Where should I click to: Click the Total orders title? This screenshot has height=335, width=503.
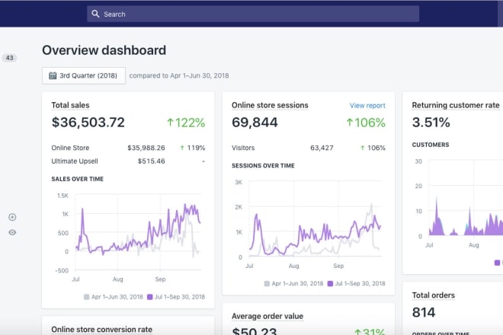coord(433,295)
